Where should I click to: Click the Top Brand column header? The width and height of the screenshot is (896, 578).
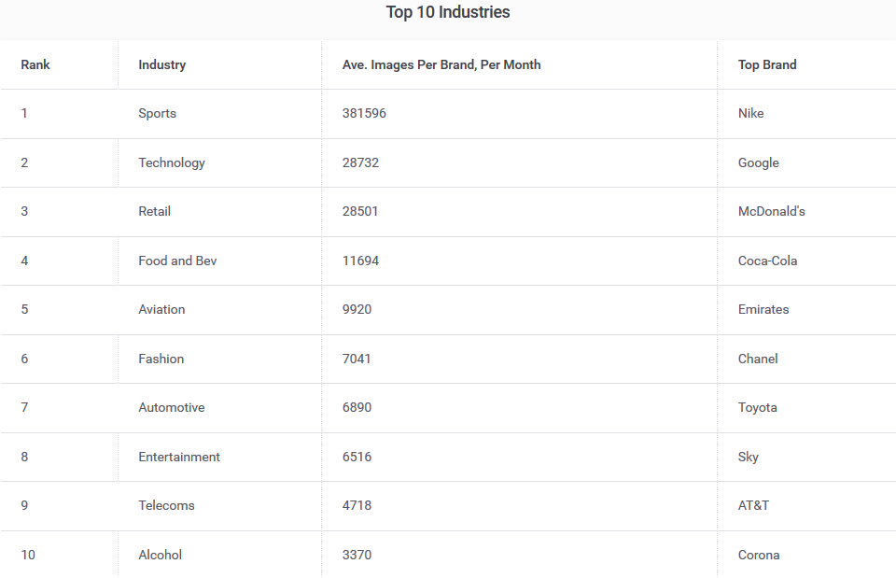[767, 64]
